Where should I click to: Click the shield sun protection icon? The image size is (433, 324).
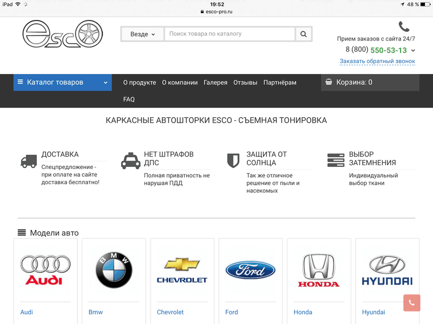pyautogui.click(x=233, y=160)
